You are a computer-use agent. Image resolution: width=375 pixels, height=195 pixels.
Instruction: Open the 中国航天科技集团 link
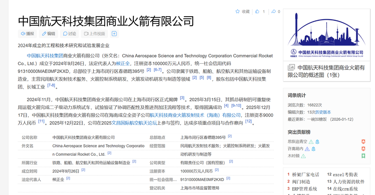pyautogui.click(x=45, y=56)
